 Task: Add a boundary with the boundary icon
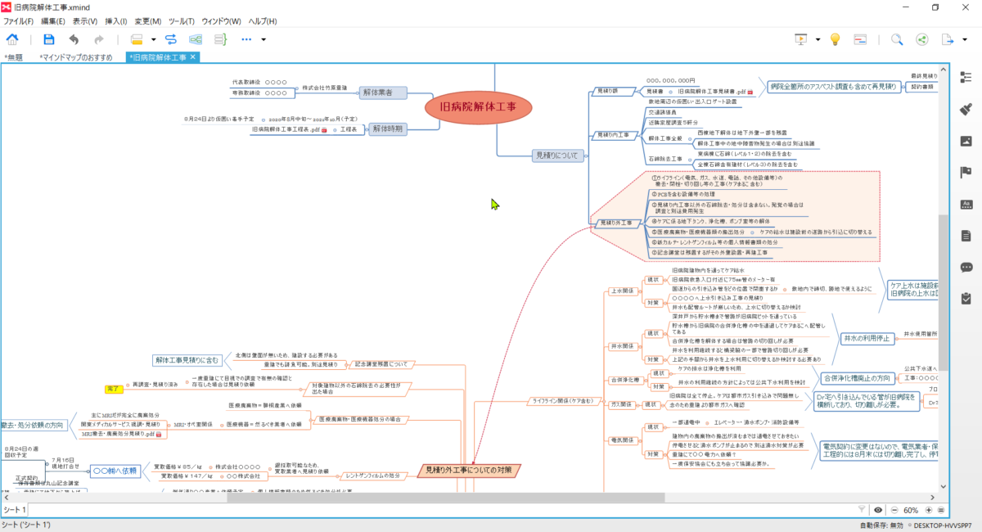(x=196, y=39)
